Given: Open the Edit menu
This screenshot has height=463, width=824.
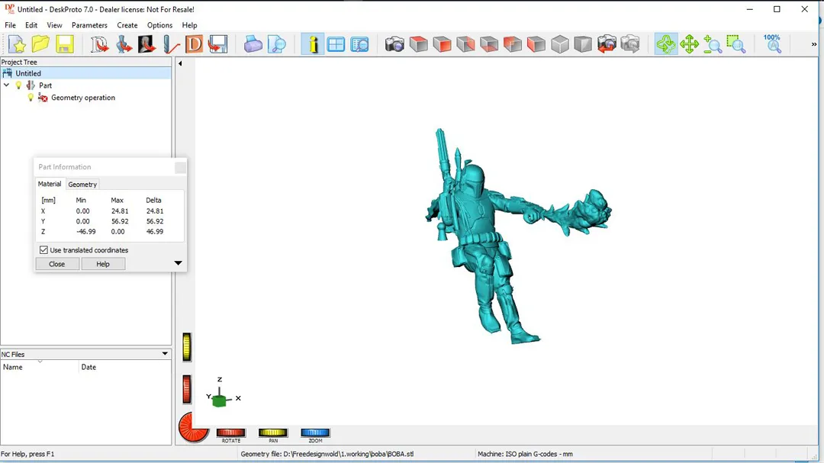Looking at the screenshot, I should [x=31, y=25].
